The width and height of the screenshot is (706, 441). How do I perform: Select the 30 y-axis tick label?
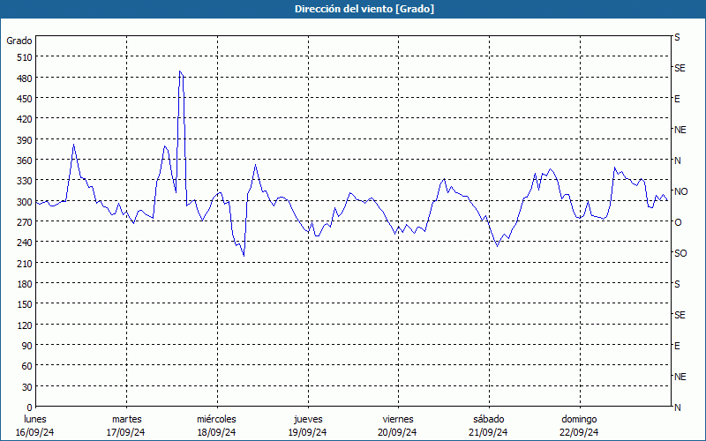(x=27, y=387)
